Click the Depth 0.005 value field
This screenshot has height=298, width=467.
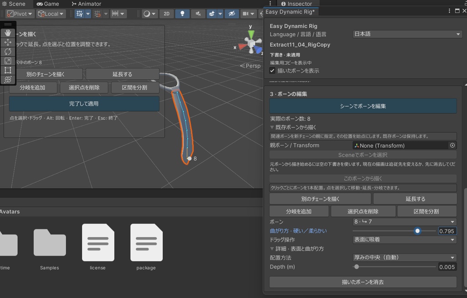[447, 267]
